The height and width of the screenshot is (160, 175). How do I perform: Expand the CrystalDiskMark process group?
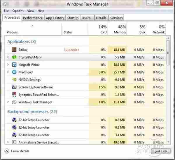[8, 57]
